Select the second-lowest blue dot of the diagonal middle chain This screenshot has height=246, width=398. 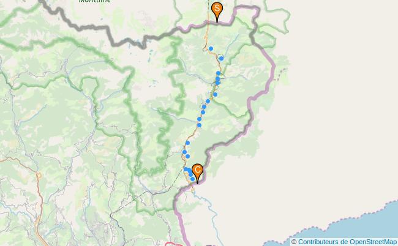click(199, 119)
